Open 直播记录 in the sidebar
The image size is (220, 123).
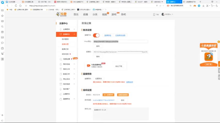(65, 49)
